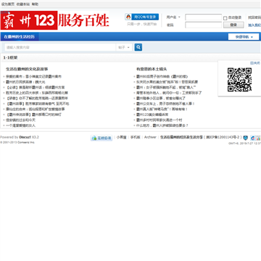The height and width of the screenshot is (261, 261).
Task: Click the search content input box
Action: [x=60, y=47]
